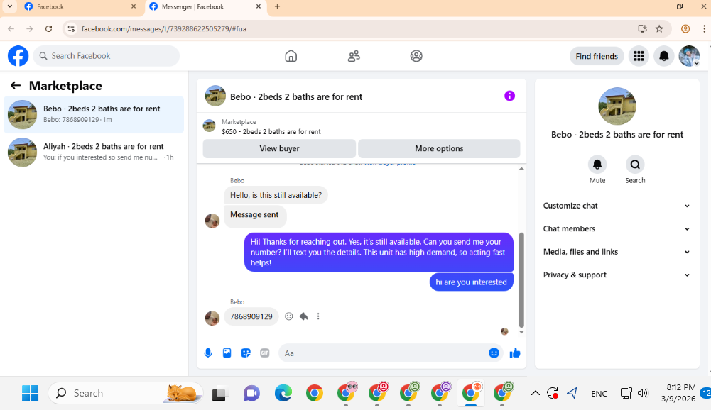
Task: Reload the page in browser toolbar
Action: tap(48, 28)
